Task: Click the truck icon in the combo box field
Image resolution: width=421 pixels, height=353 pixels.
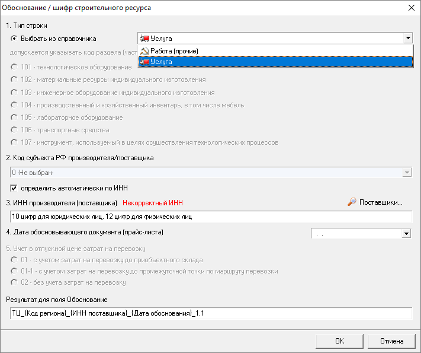Action: click(x=144, y=39)
